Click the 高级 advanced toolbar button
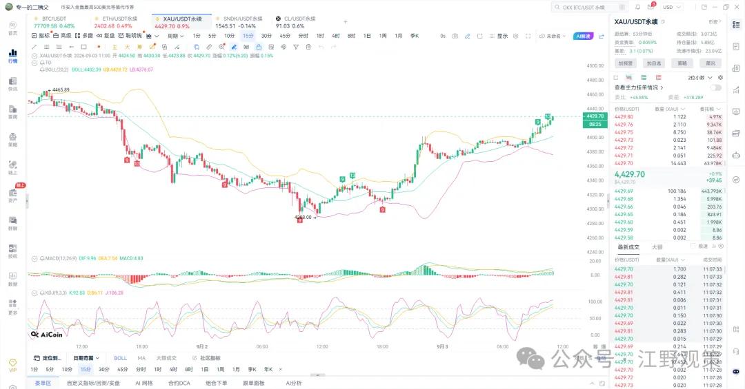Image resolution: width=745 pixels, height=389 pixels. point(62,36)
